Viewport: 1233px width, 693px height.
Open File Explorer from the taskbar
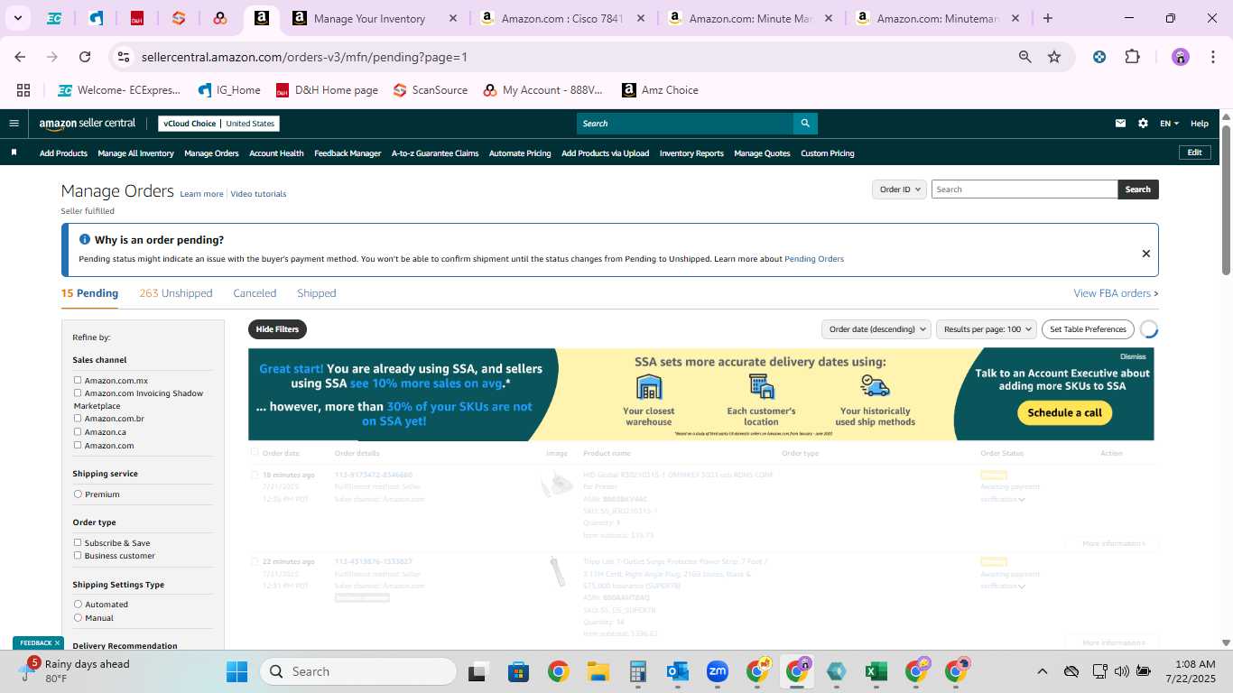(x=598, y=671)
